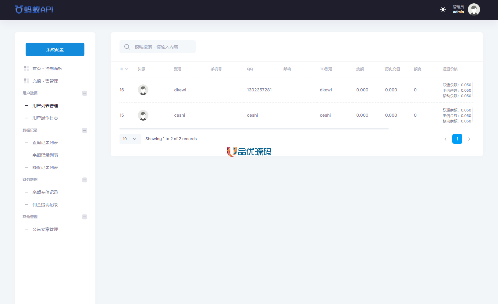Click the 账号 column header
This screenshot has height=304, width=498.
point(178,69)
